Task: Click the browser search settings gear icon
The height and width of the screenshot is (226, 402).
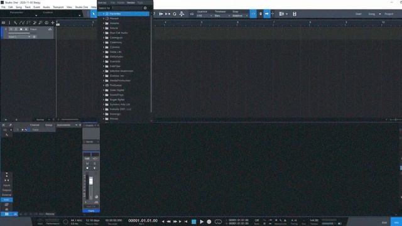Action: point(145,8)
